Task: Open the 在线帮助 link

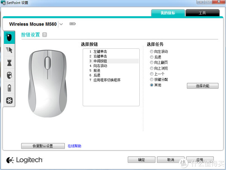Action: (x=74, y=146)
